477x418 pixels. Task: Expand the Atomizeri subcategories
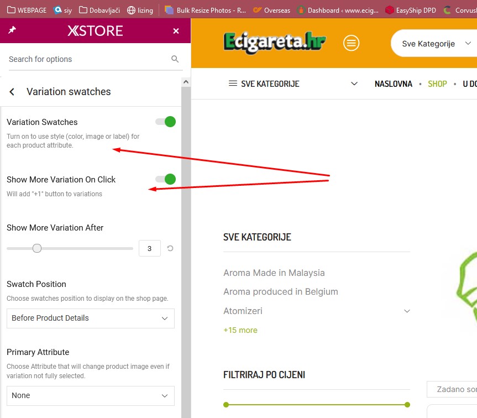407,311
